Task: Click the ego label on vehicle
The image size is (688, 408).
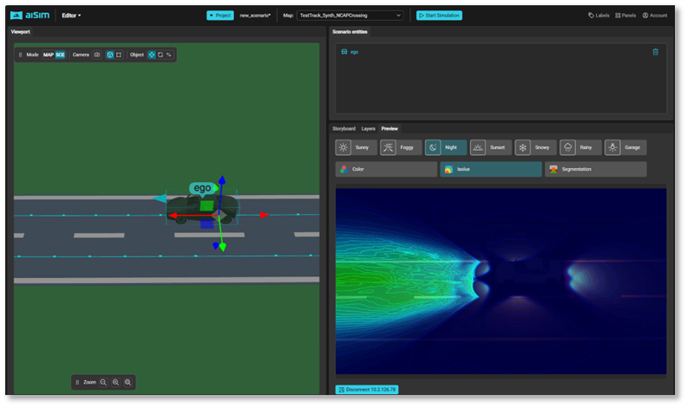Action: [202, 188]
